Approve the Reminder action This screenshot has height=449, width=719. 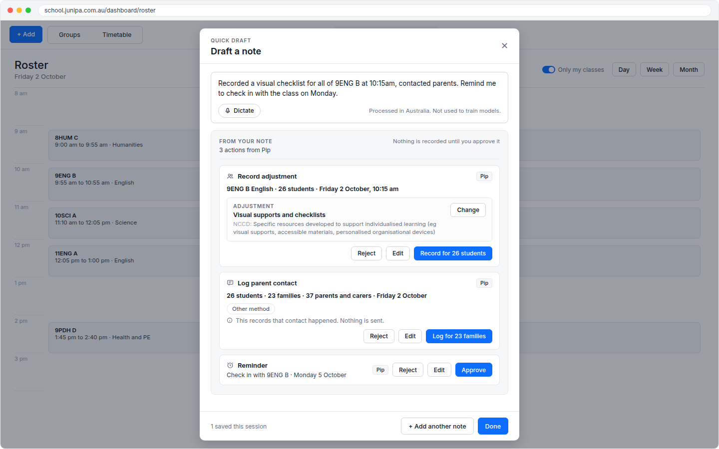click(474, 370)
